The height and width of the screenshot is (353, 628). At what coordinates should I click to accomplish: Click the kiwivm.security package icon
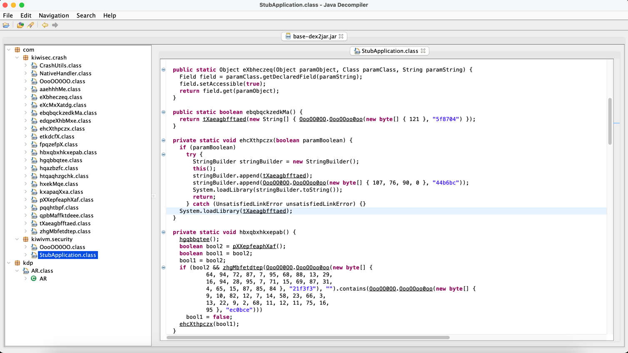(x=26, y=239)
